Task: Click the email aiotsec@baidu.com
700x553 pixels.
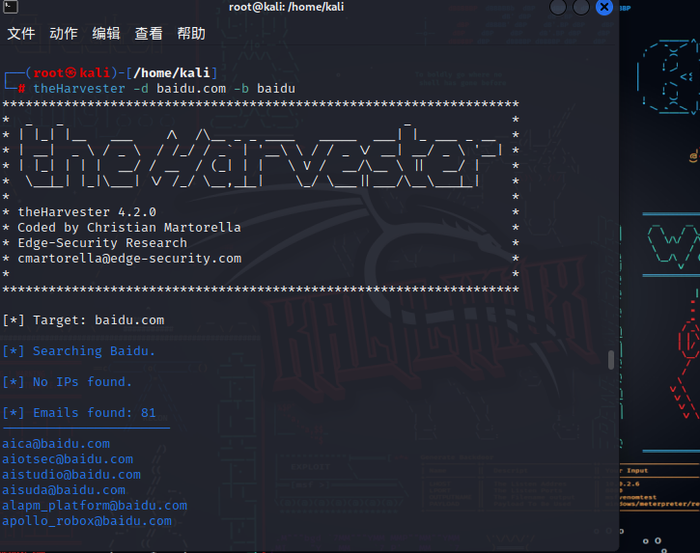Action: pyautogui.click(x=68, y=459)
